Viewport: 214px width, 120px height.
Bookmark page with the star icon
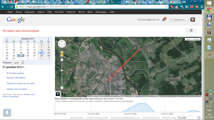click(166, 7)
